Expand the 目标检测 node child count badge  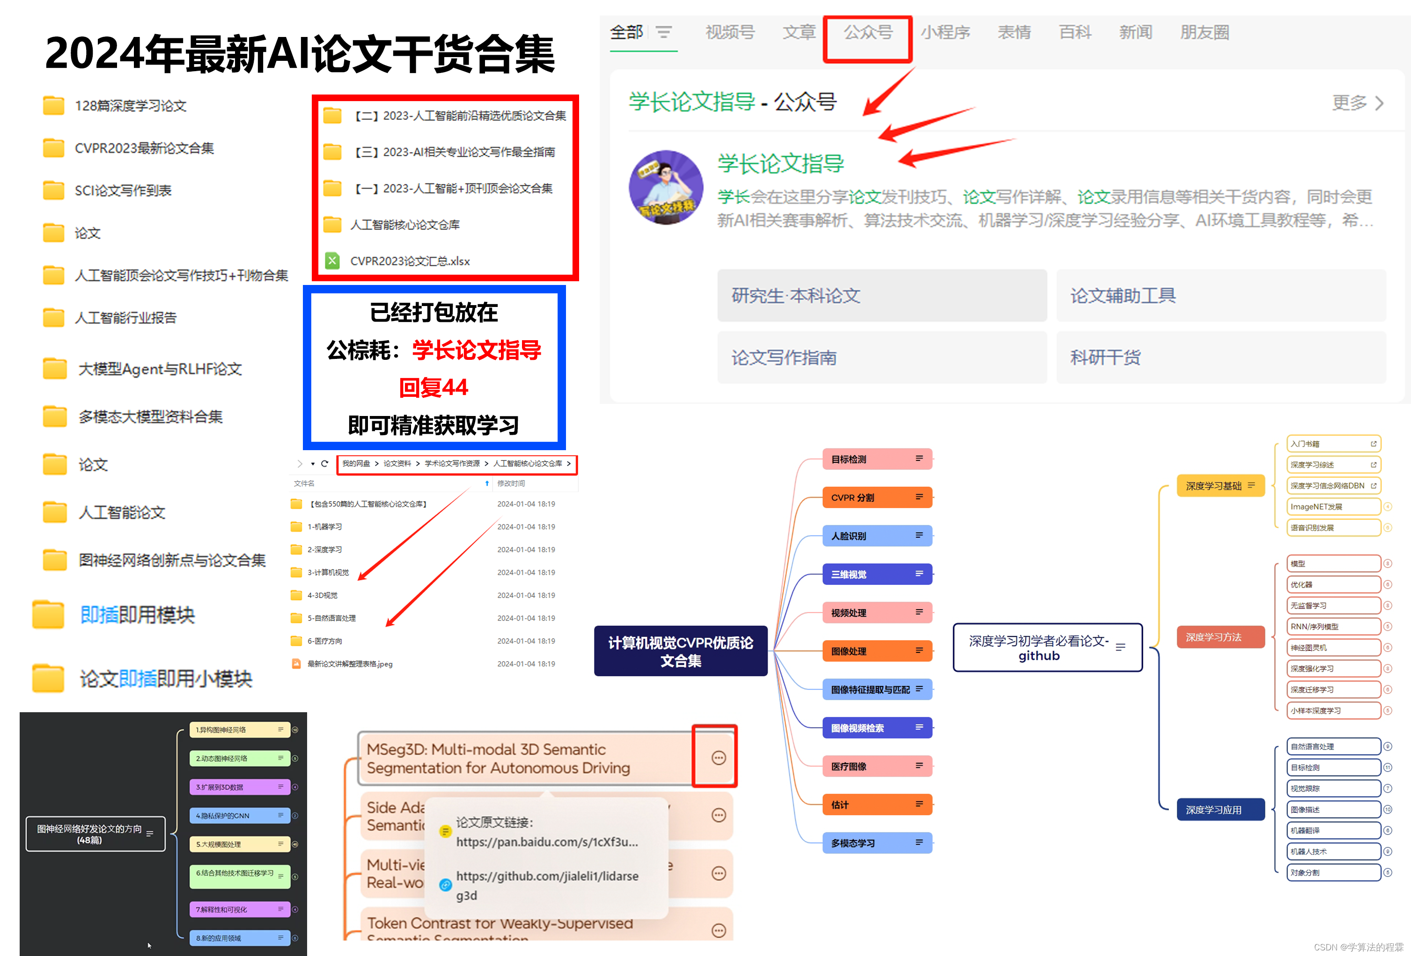(x=1387, y=767)
